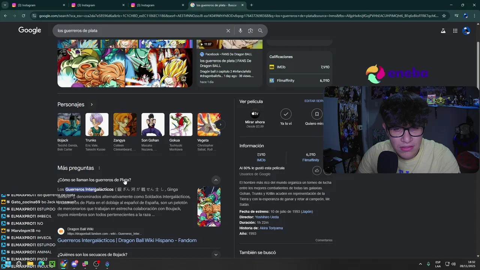480x270 pixels.
Task: Open Más preguntas three-dot options
Action: [x=99, y=168]
